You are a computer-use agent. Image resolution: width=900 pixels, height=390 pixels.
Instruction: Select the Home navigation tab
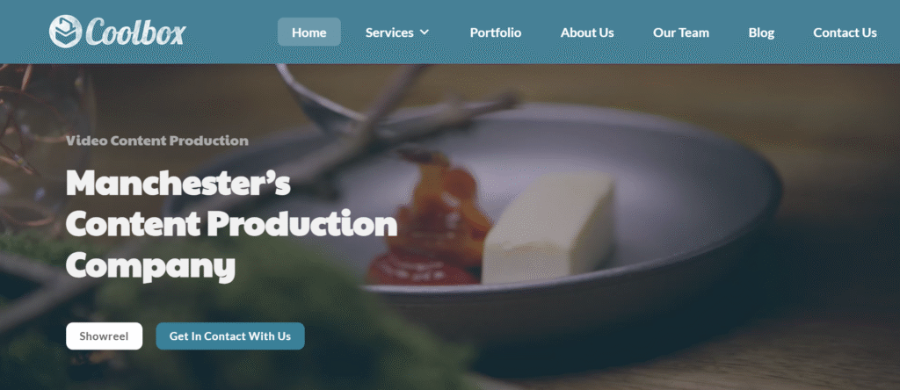coord(308,32)
